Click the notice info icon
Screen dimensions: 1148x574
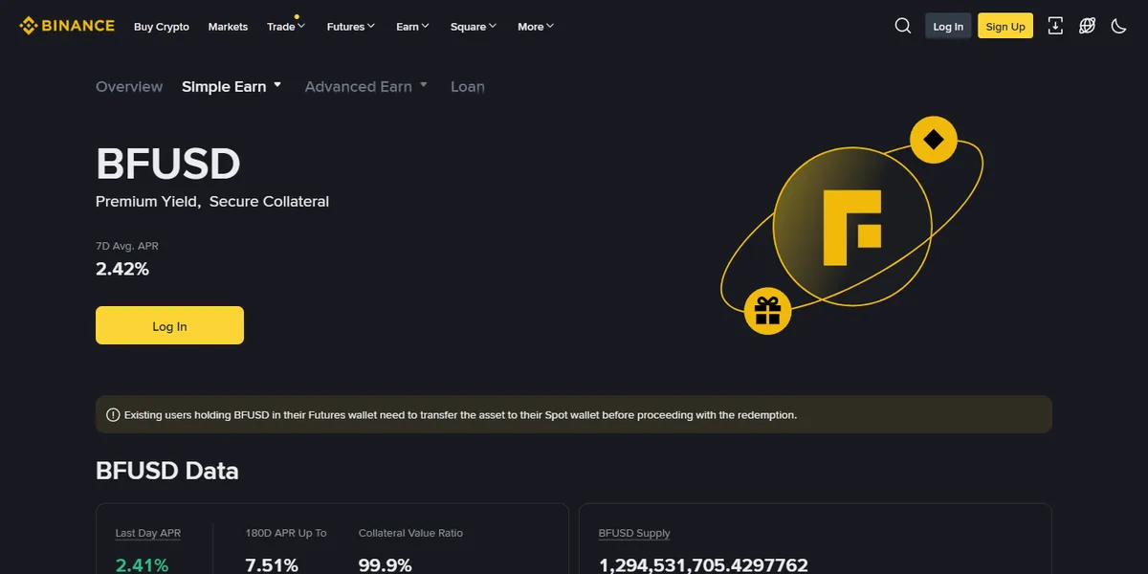[113, 415]
